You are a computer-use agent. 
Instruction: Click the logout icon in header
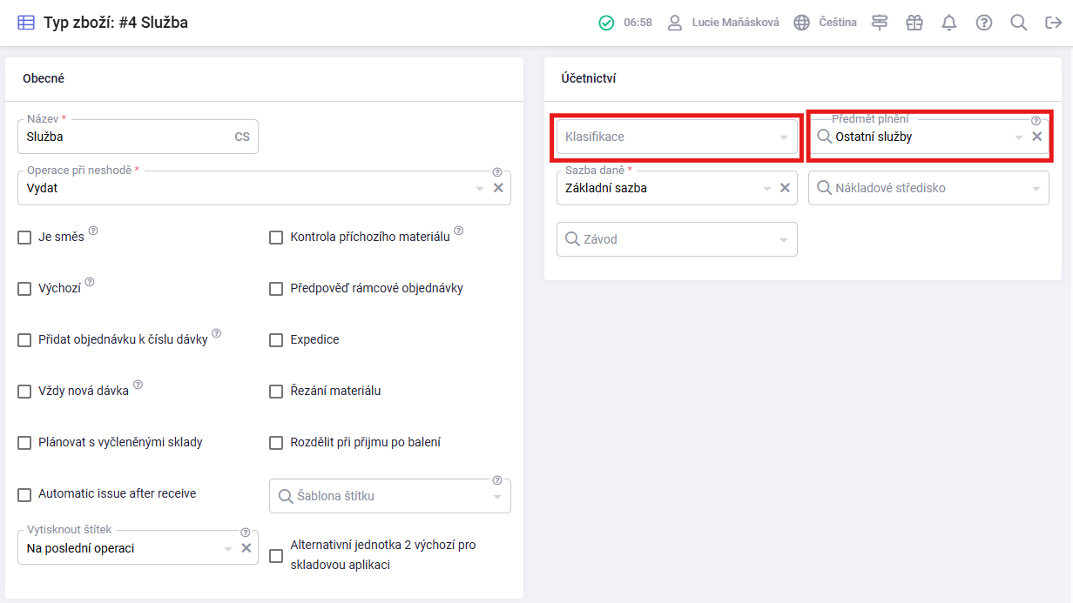tap(1053, 23)
